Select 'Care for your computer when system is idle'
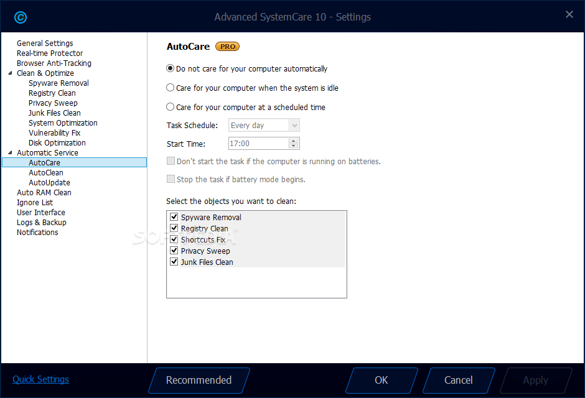585x398 pixels. click(x=170, y=88)
